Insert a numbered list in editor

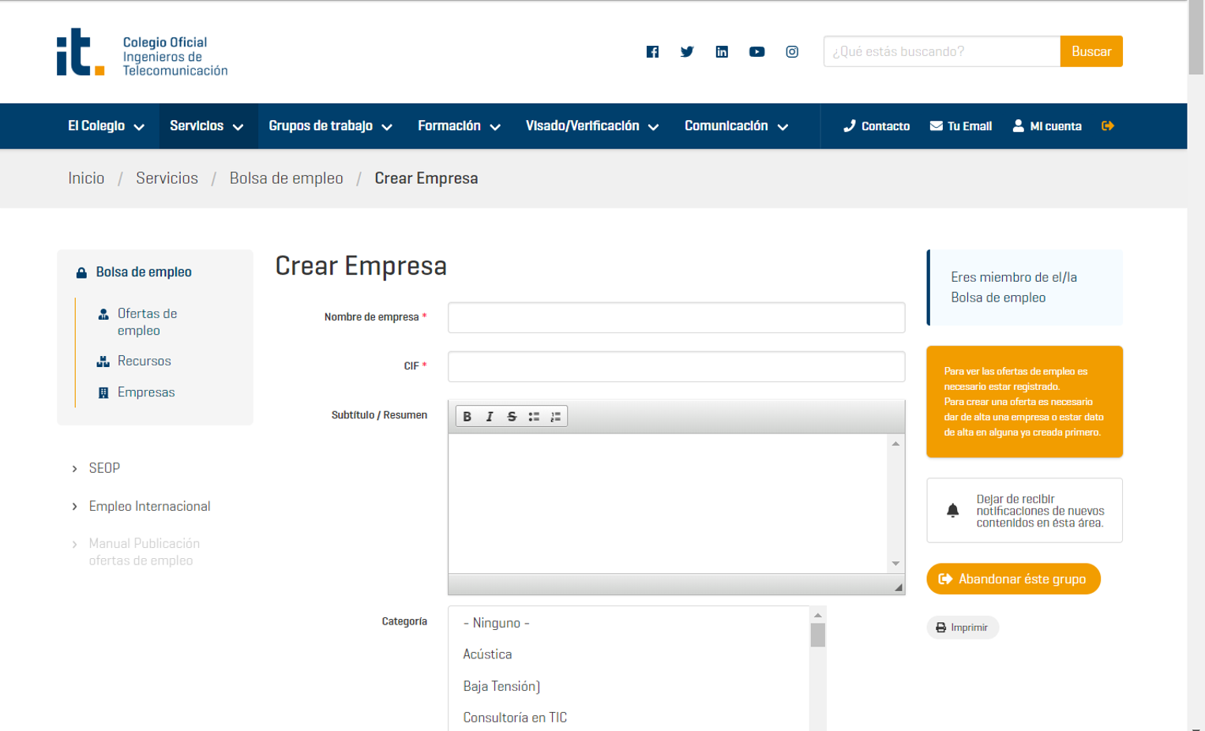tap(556, 417)
